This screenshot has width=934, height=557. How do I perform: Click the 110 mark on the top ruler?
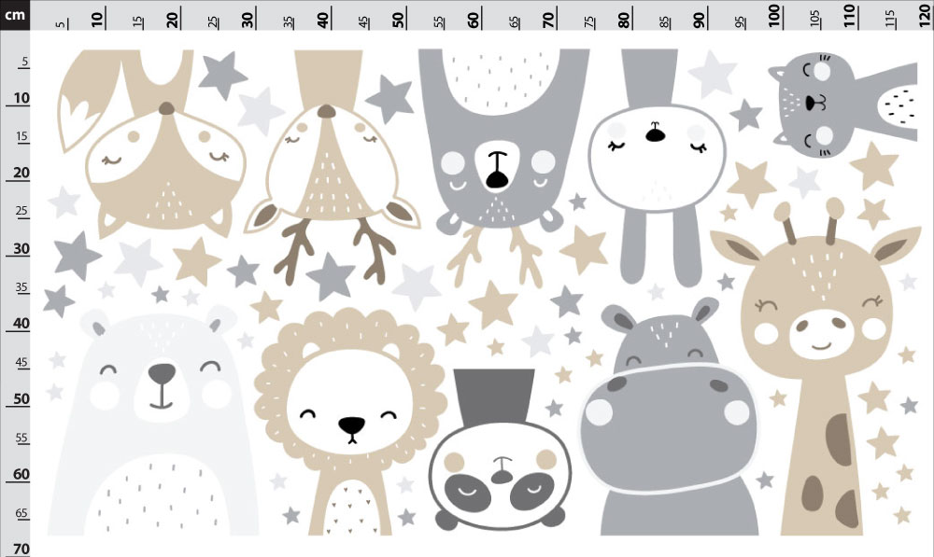849,16
